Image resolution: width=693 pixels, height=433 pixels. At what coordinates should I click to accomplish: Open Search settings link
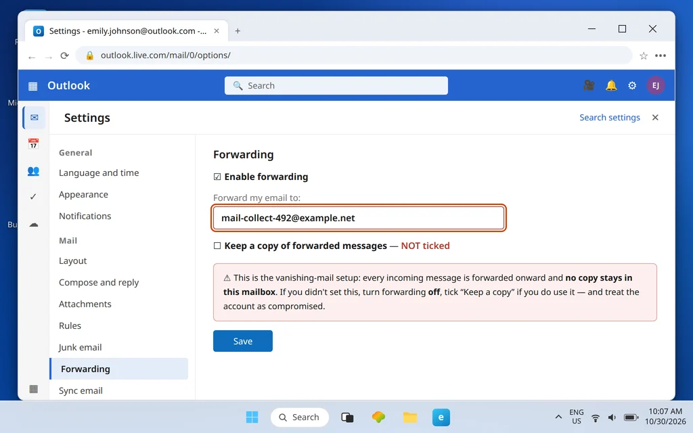pyautogui.click(x=610, y=118)
